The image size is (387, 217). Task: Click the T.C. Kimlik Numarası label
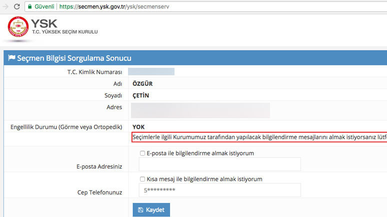pyautogui.click(x=95, y=72)
